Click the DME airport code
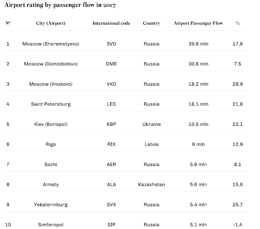This screenshot has height=229, width=260. (x=111, y=64)
